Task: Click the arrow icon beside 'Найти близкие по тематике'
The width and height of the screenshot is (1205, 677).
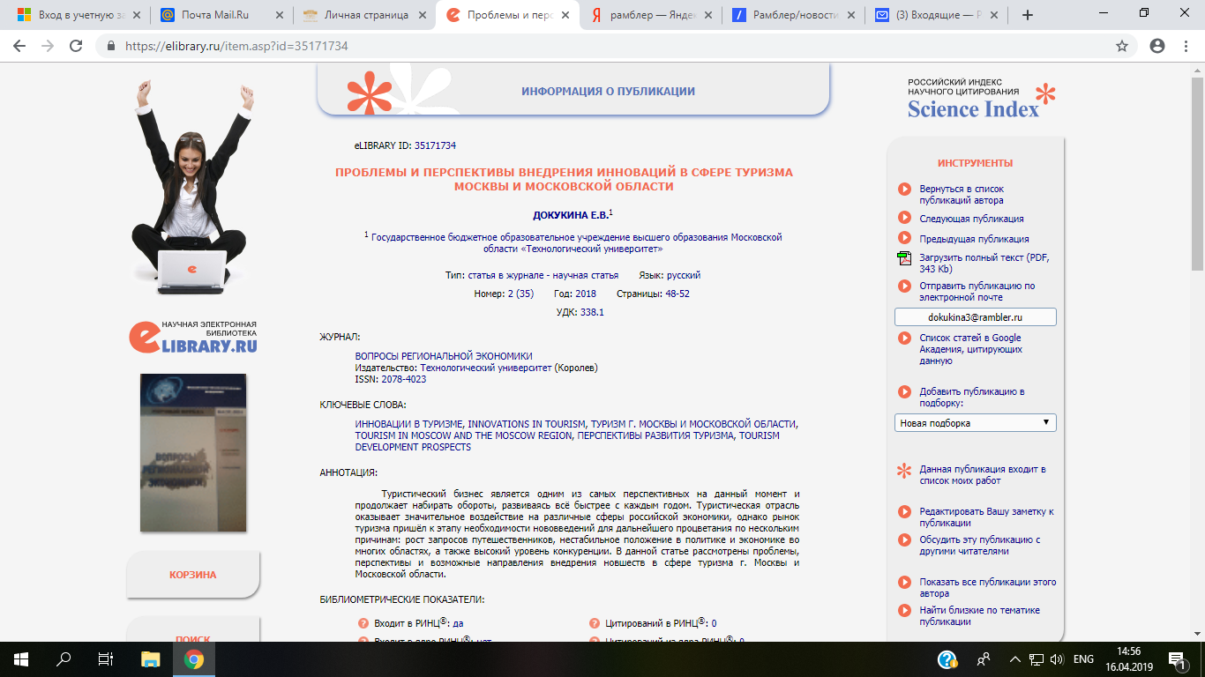Action: (904, 610)
